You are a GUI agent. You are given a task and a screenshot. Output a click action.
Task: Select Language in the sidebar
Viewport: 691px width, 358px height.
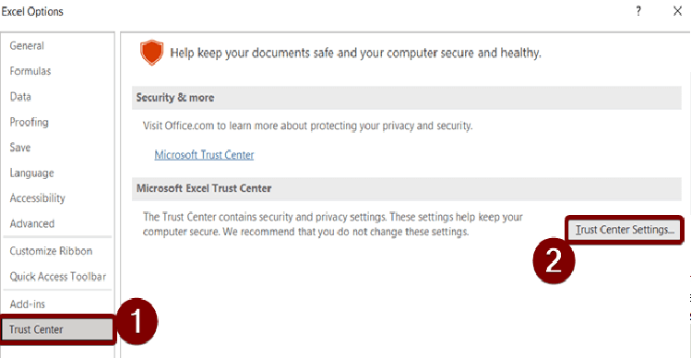(31, 173)
